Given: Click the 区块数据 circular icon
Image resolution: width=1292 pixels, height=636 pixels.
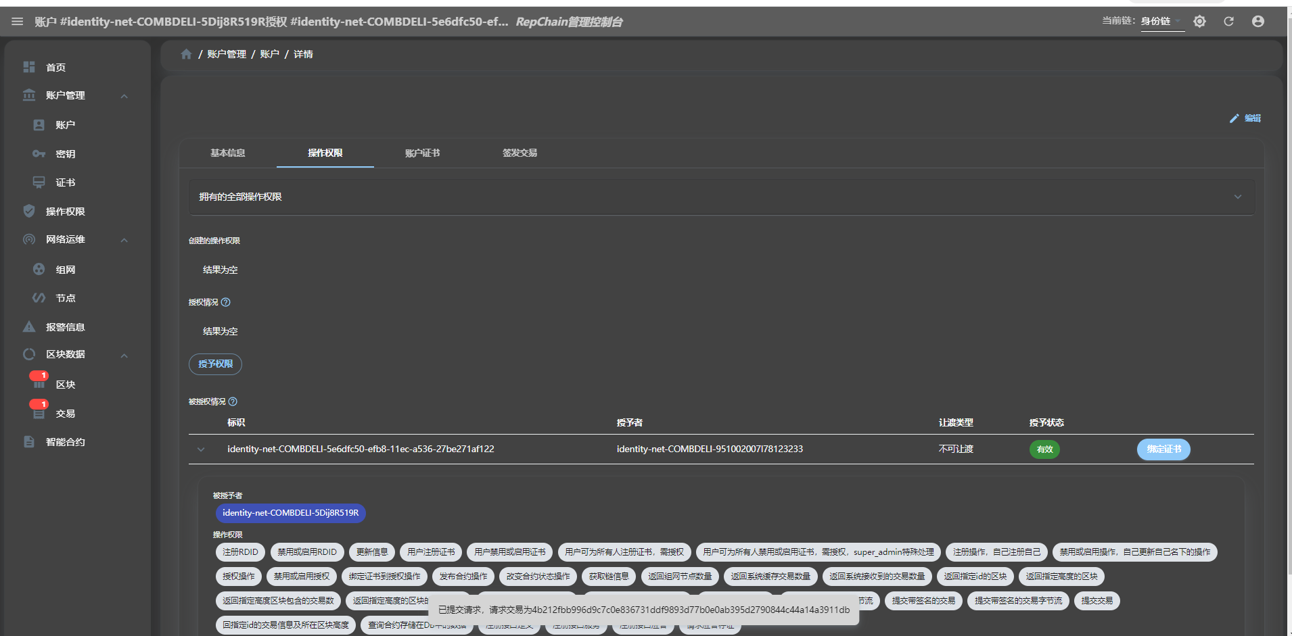Looking at the screenshot, I should tap(29, 354).
